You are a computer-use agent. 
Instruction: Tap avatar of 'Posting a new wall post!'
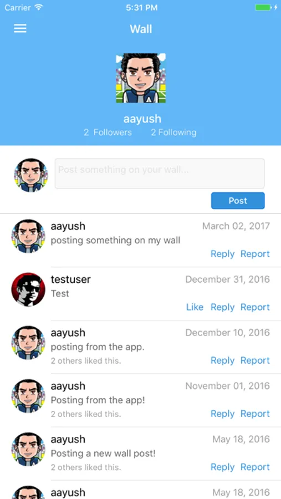coord(28,449)
